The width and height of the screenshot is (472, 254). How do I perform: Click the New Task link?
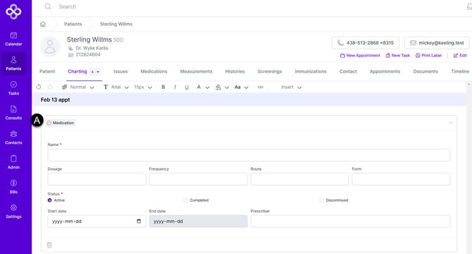tap(397, 56)
